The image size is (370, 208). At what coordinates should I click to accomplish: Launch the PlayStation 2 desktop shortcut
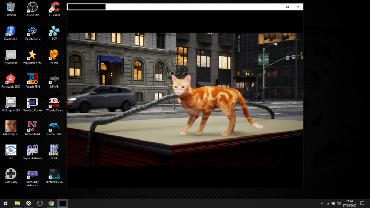33,31
